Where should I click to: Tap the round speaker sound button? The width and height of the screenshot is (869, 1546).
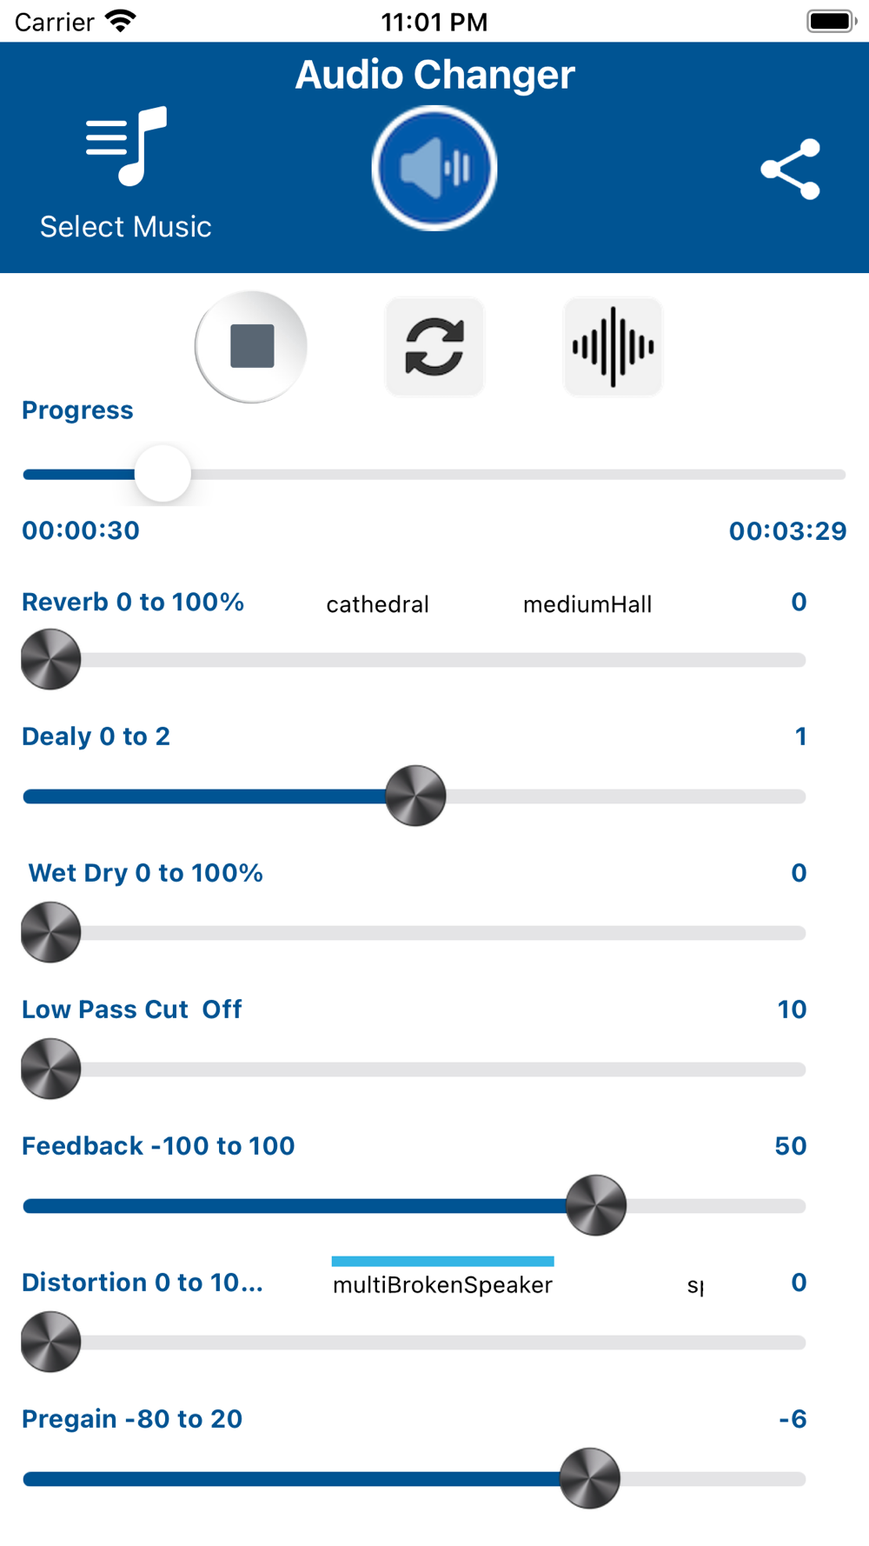tap(434, 168)
